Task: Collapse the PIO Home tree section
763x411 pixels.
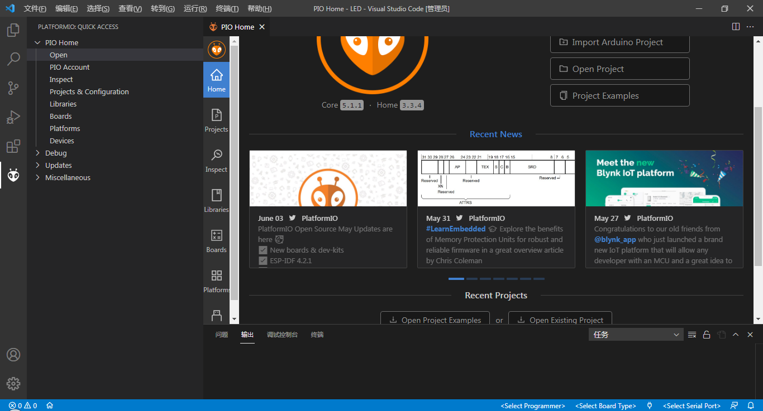Action: pyautogui.click(x=37, y=42)
